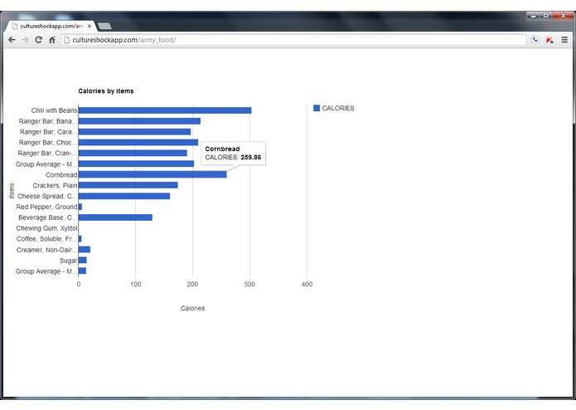Image resolution: width=576 pixels, height=410 pixels.
Task: Open the home page via house icon
Action: 51,40
